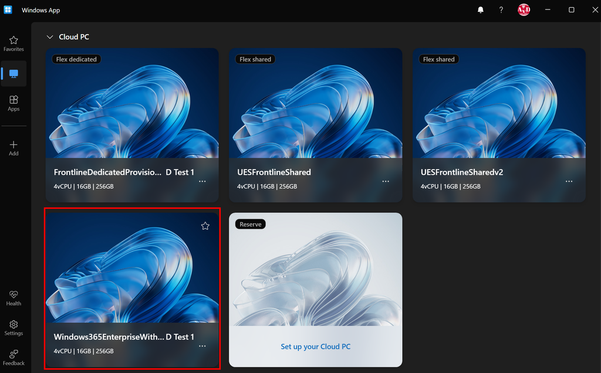Click specs text under UESFrontlineShared title
The height and width of the screenshot is (373, 601).
pyautogui.click(x=267, y=186)
